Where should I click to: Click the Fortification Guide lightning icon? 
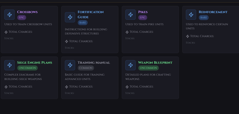70,17
